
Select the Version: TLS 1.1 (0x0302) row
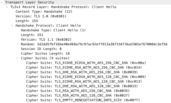(x=46, y=40)
